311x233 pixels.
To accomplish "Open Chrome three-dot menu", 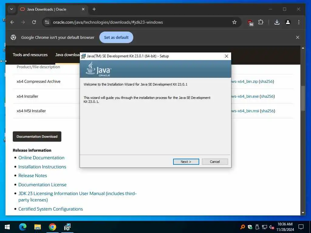I will [x=299, y=22].
